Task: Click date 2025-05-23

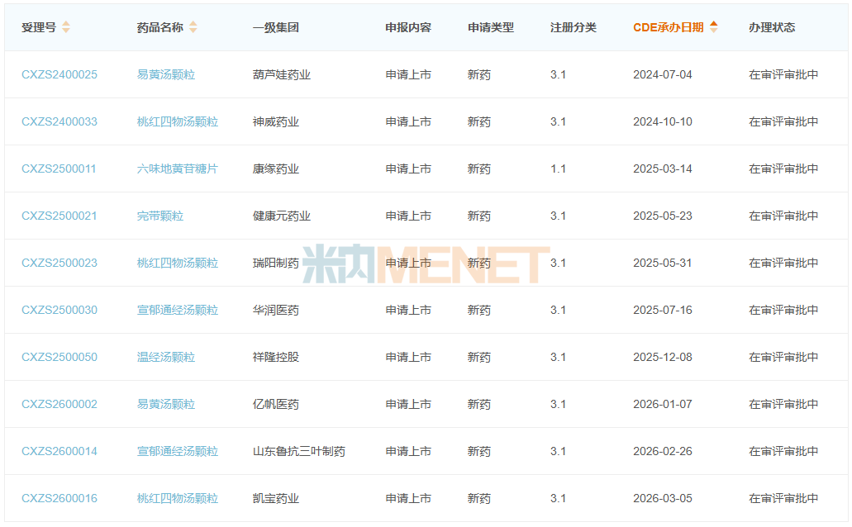Action: click(663, 216)
